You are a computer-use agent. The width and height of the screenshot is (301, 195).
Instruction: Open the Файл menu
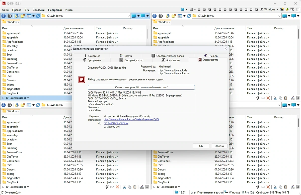click(5, 10)
